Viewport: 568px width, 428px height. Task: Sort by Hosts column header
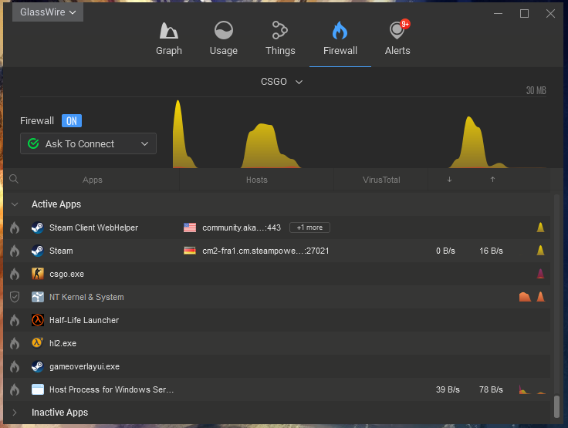(x=256, y=180)
